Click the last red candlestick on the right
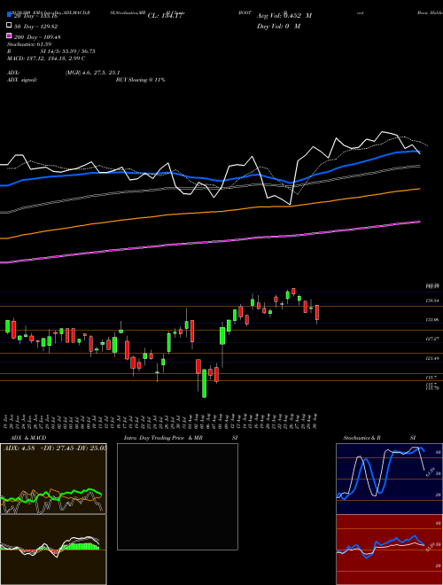443x585 pixels. pyautogui.click(x=317, y=313)
